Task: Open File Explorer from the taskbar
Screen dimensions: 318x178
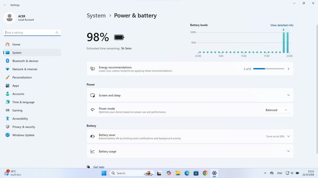Action: pyautogui.click(x=178, y=173)
